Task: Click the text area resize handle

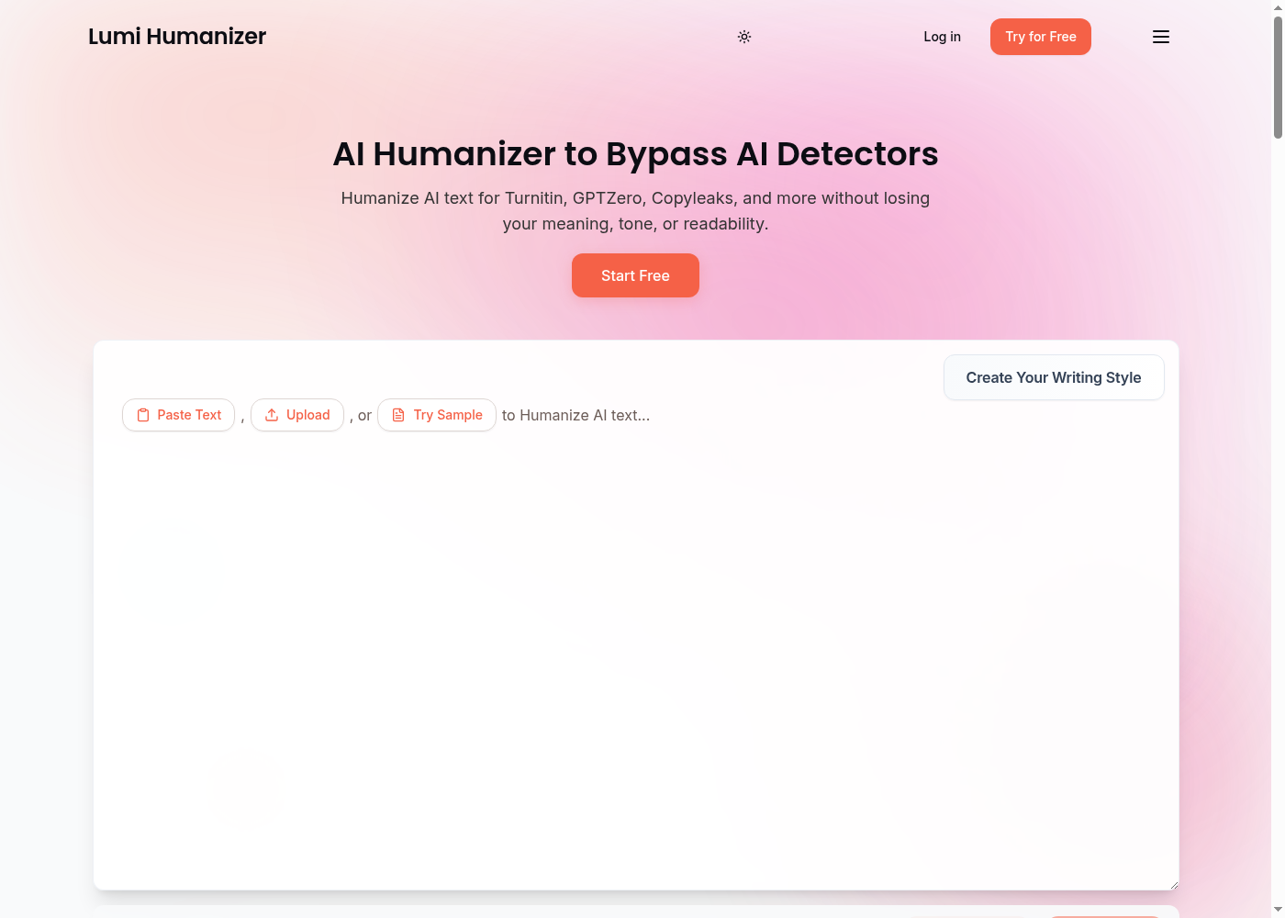Action: (x=1173, y=884)
